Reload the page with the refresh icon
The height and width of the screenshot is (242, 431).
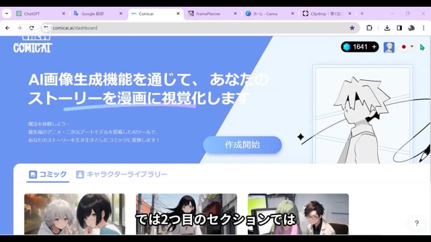[x=32, y=28]
